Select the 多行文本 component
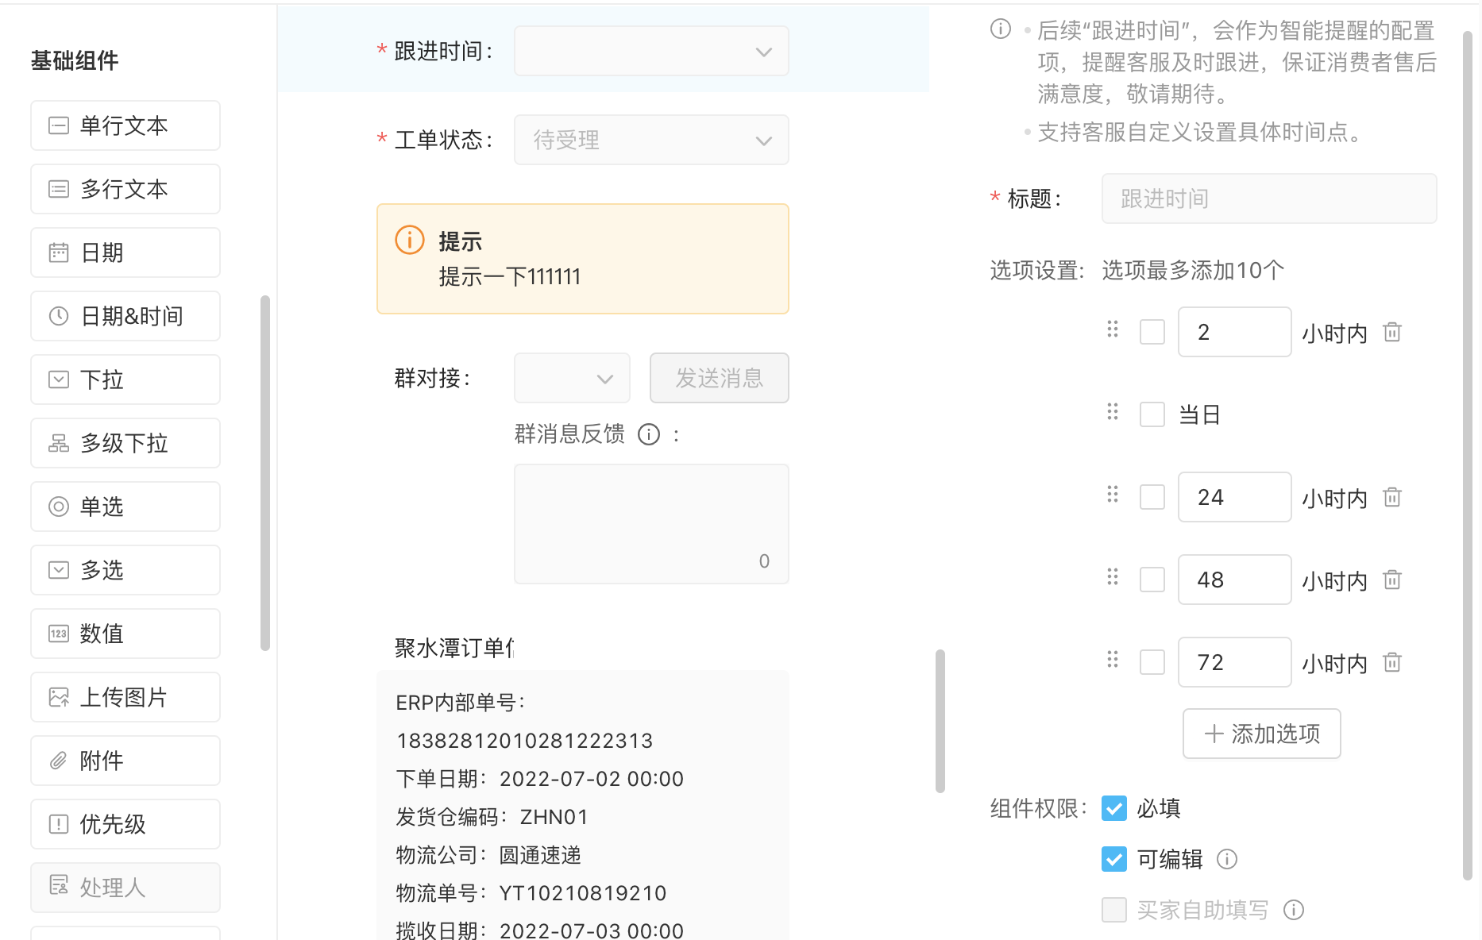 [125, 189]
